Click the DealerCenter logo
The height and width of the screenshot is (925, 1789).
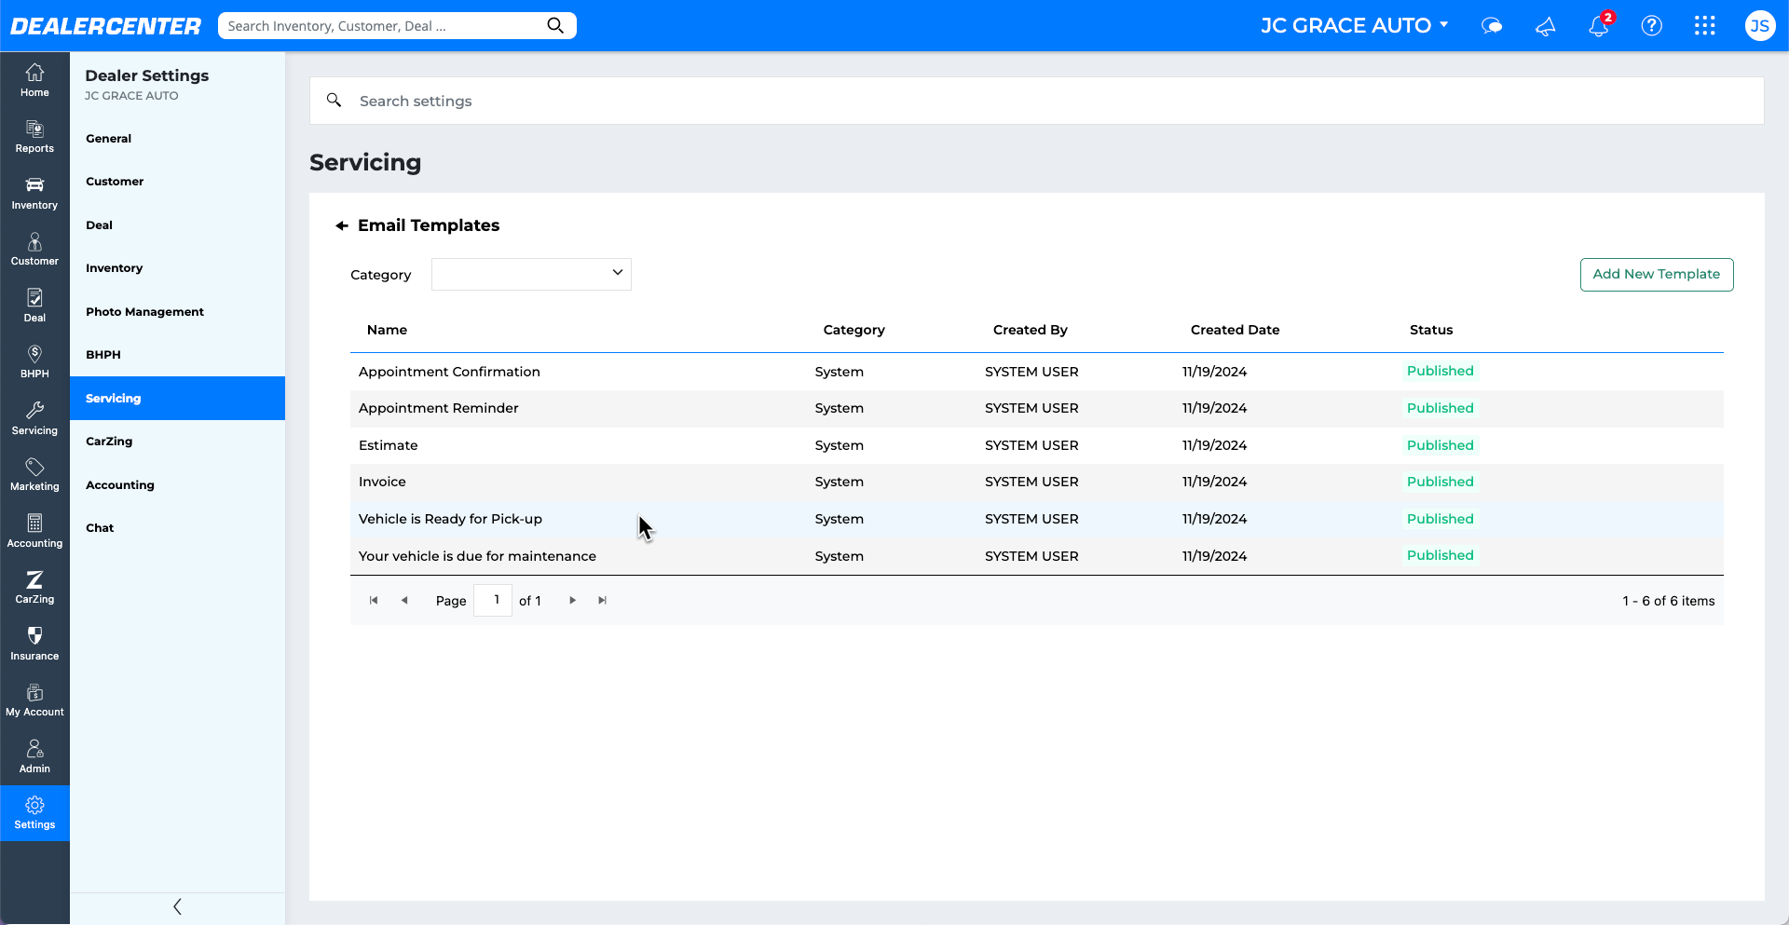click(x=105, y=26)
